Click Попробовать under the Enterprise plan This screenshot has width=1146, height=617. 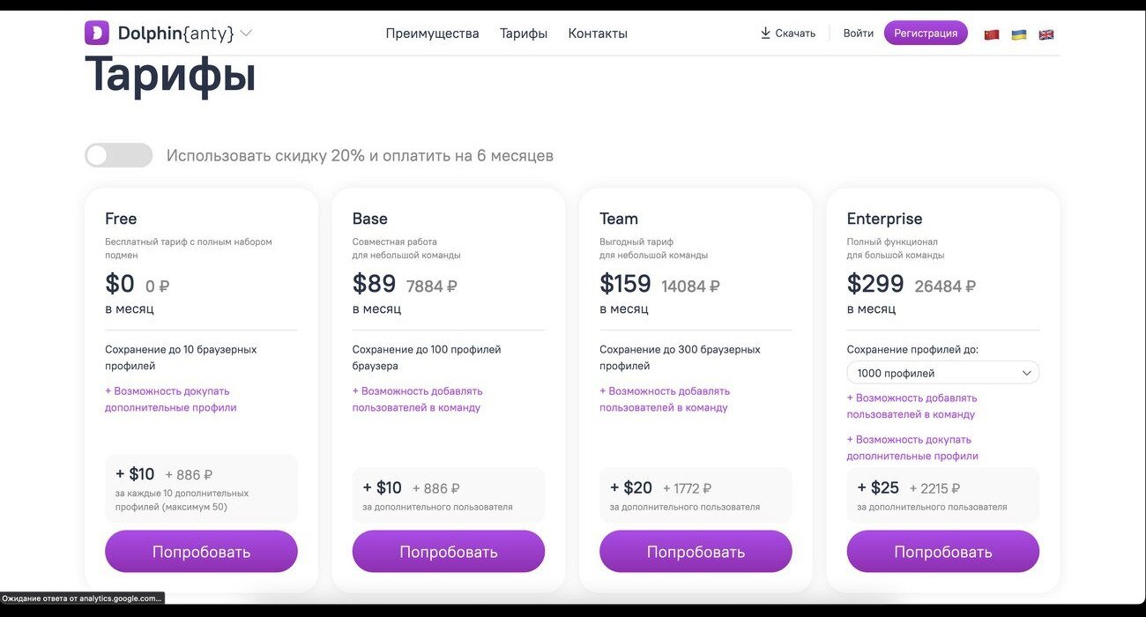coord(943,552)
